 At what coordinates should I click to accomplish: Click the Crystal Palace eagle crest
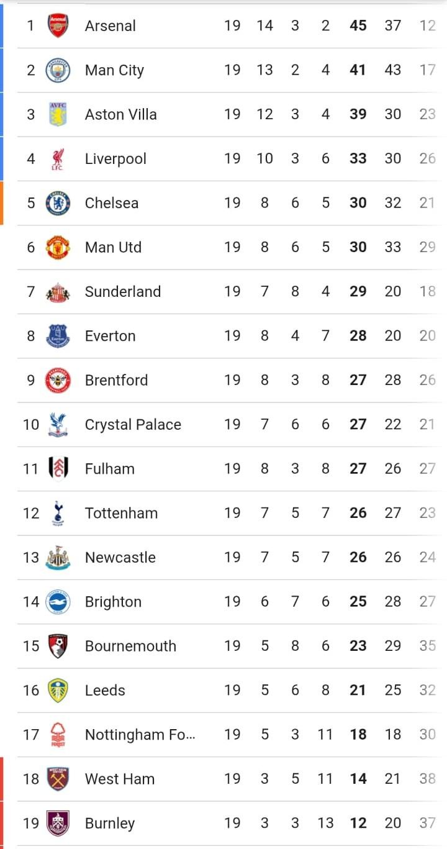58,425
